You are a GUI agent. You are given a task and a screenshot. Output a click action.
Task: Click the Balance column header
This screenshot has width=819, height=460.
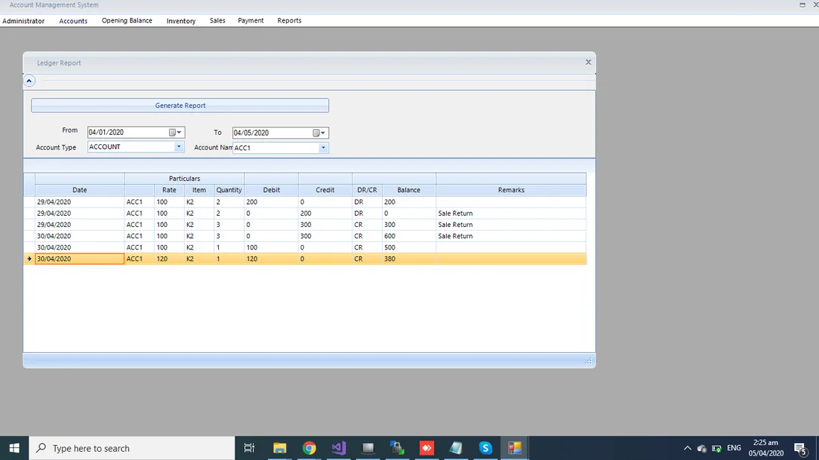point(409,190)
